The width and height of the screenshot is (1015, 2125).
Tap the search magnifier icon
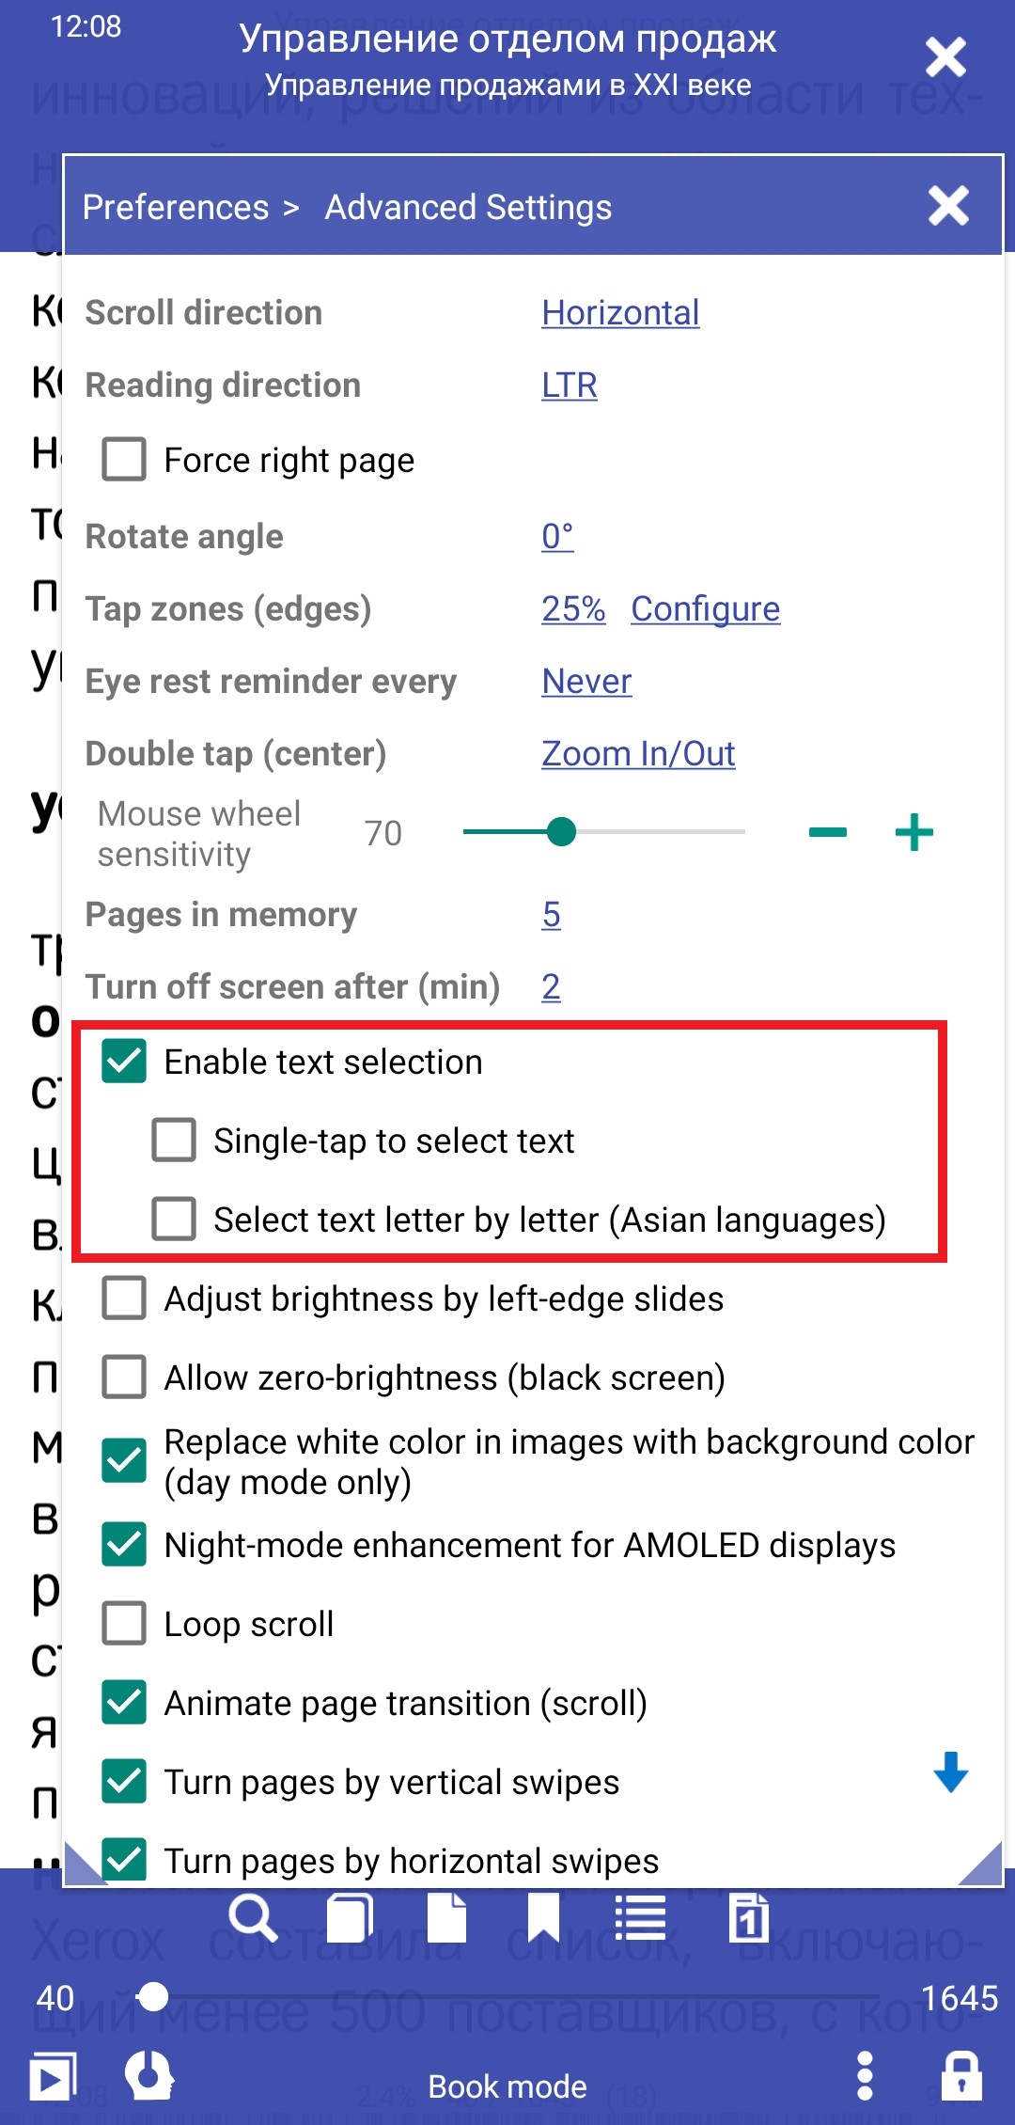click(252, 1918)
